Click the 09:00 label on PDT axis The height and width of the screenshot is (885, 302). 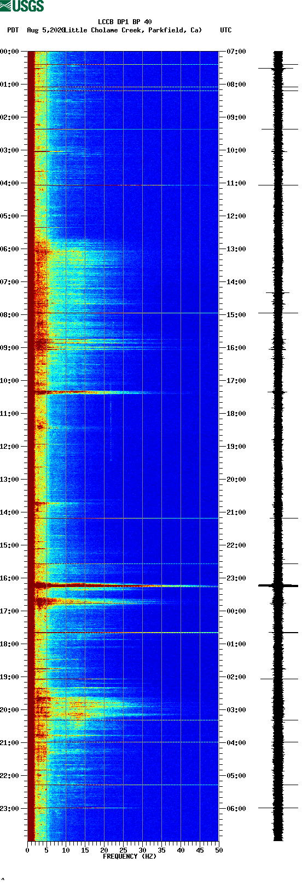(x=10, y=348)
